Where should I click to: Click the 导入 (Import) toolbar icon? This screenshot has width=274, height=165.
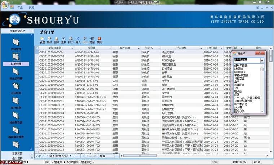coord(78,40)
